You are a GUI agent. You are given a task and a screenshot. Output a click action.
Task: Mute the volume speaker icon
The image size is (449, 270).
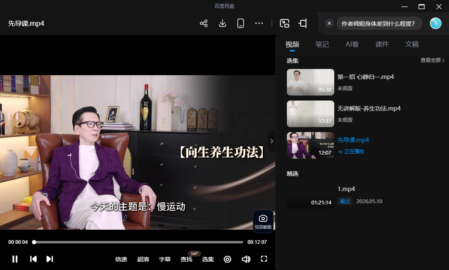[x=246, y=259]
